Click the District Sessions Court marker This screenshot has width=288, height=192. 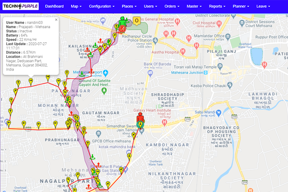(x=242, y=23)
